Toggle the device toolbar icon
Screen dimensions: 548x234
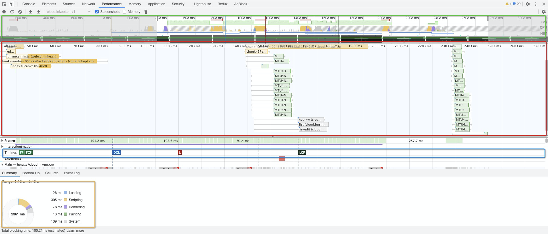[x=12, y=4]
